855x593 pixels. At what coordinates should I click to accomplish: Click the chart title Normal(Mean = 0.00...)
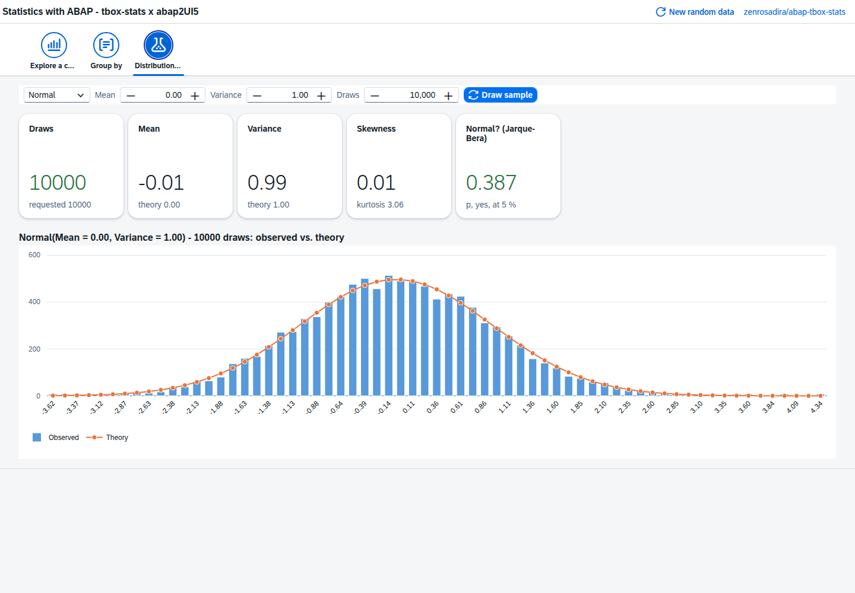coord(182,237)
